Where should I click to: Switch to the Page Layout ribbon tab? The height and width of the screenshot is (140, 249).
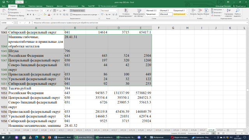(x=35, y=6)
